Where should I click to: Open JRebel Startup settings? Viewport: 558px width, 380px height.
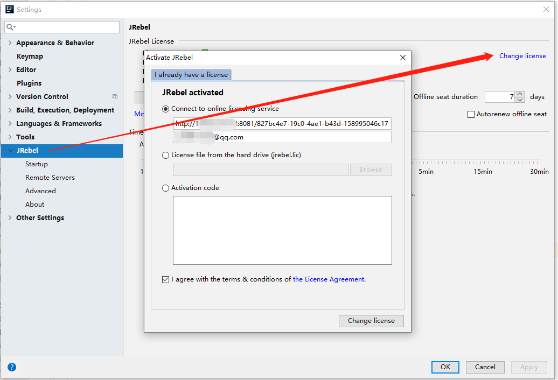[36, 164]
